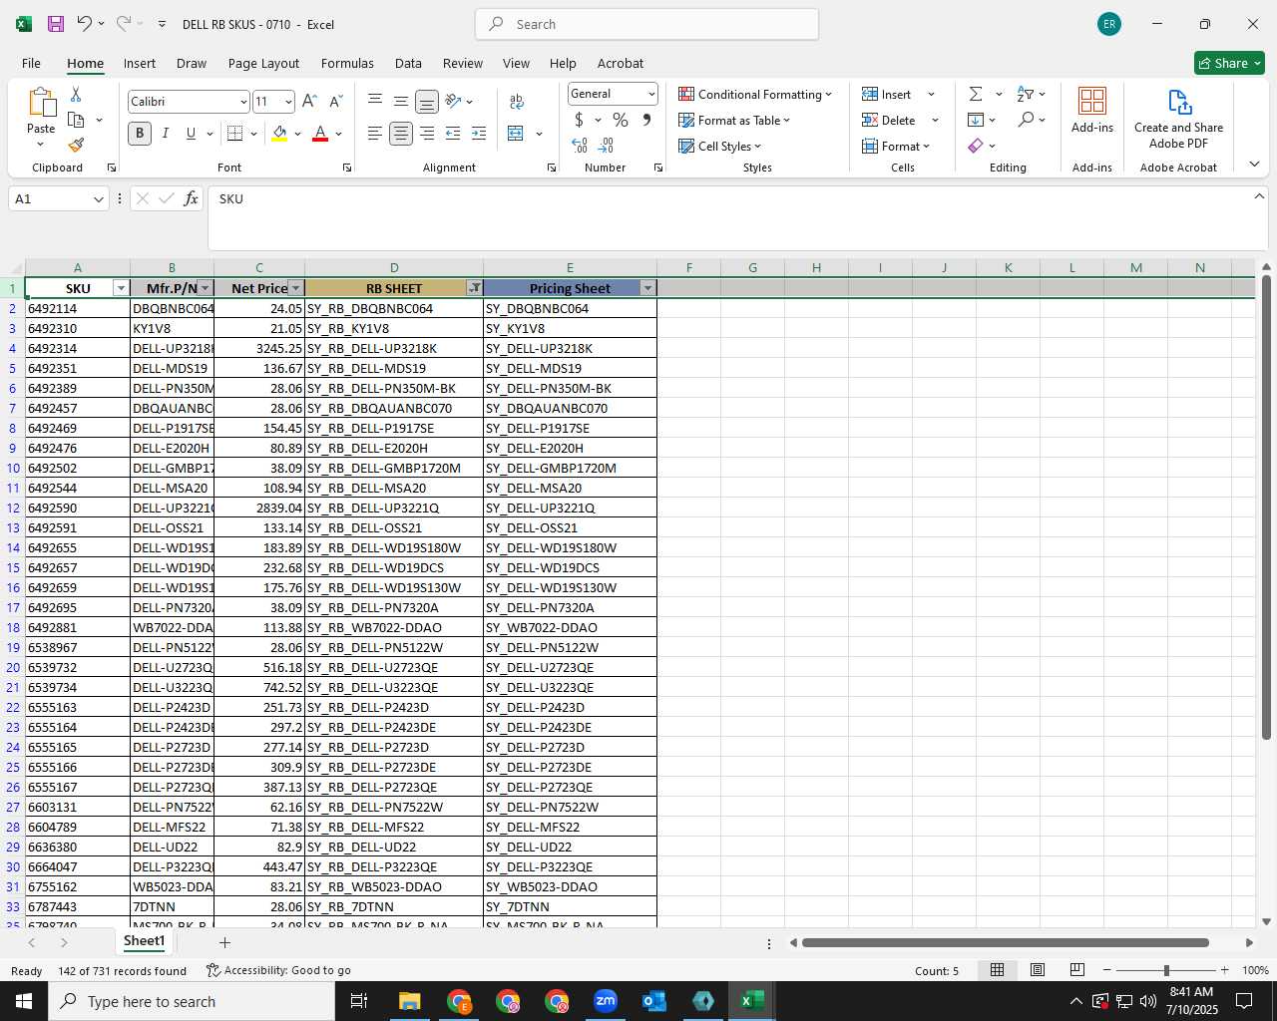Switch to the Acrobat tab

tap(621, 63)
